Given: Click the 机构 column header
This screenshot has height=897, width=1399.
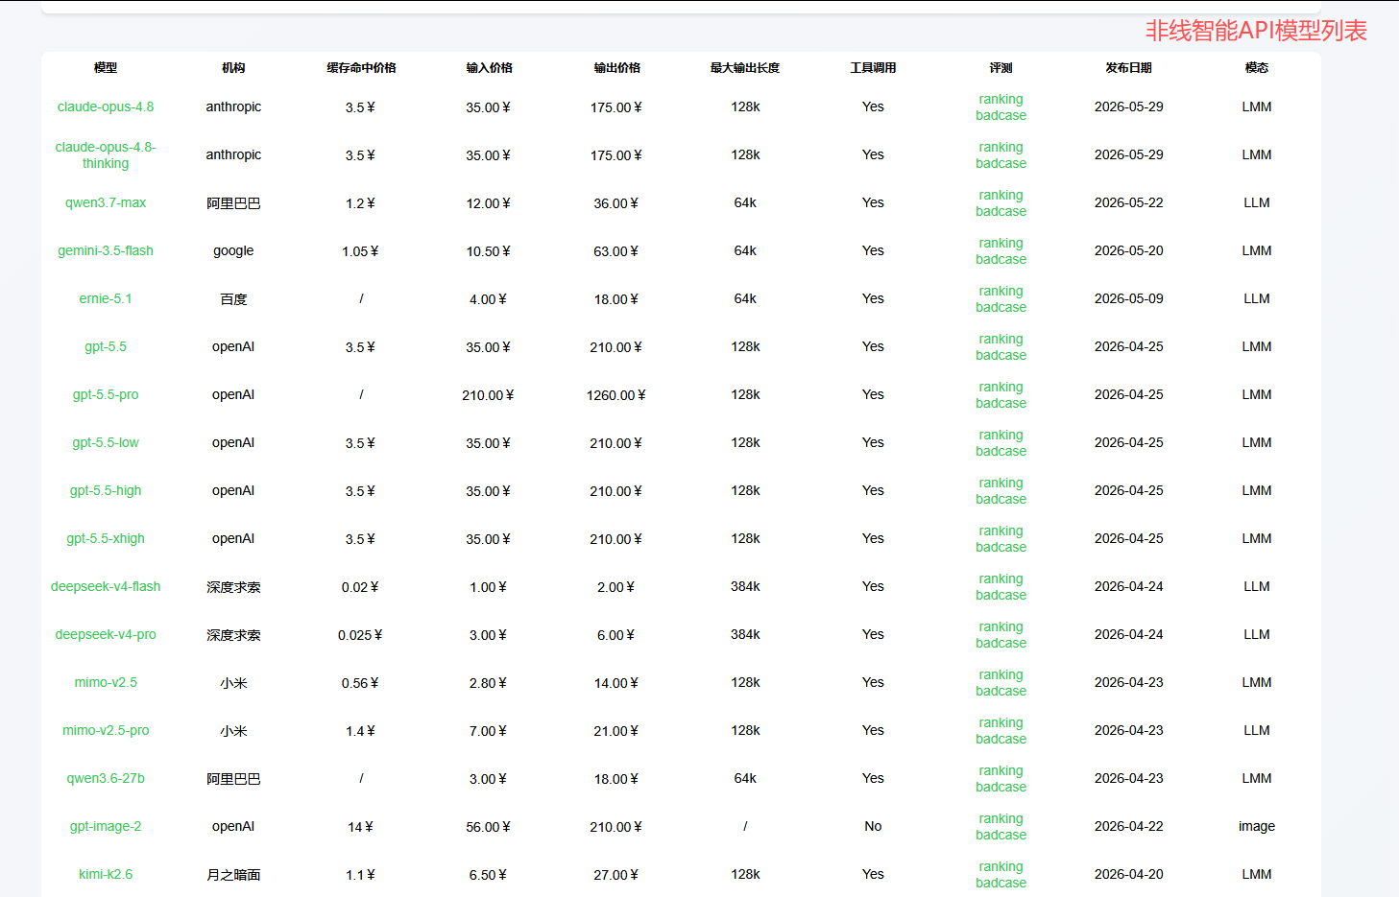Looking at the screenshot, I should pos(233,68).
